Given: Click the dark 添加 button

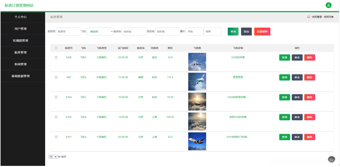Looking at the screenshot, I should 246,32.
